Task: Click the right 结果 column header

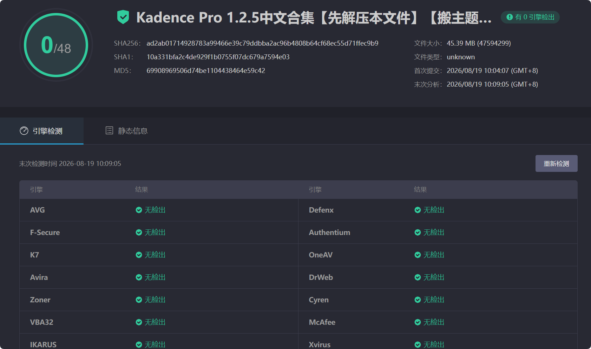Action: pos(420,190)
